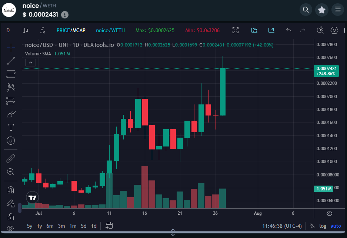The height and width of the screenshot is (238, 347).
Task: Click the Max: $0.0002625 value
Action: tap(155, 30)
